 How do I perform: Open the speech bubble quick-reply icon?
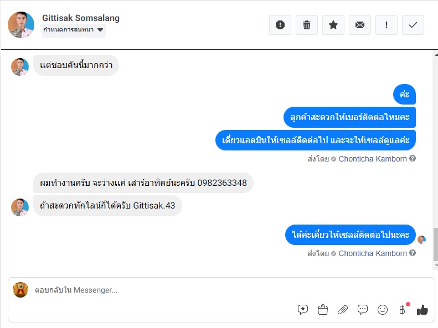pos(363,310)
